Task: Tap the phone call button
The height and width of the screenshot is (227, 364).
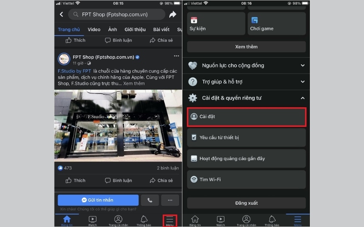Action: 150,200
